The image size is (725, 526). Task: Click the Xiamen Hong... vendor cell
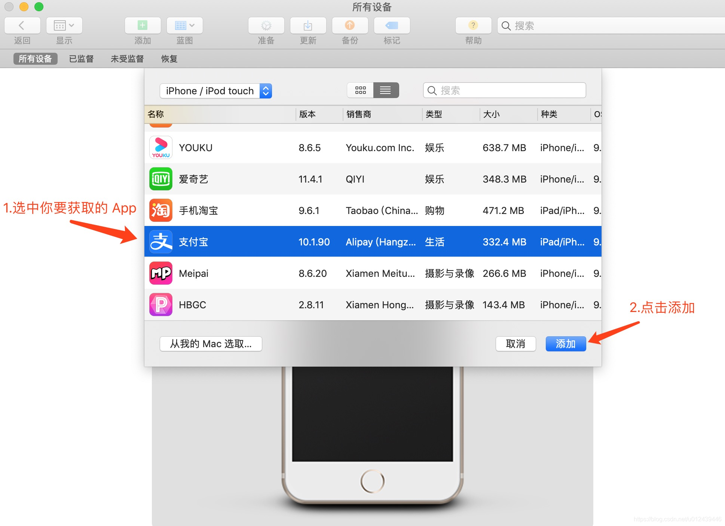(379, 305)
